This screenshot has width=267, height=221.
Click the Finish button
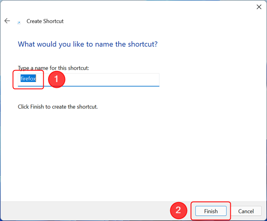tap(211, 211)
